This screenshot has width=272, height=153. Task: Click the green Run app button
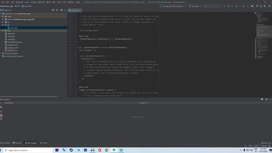[225, 6]
